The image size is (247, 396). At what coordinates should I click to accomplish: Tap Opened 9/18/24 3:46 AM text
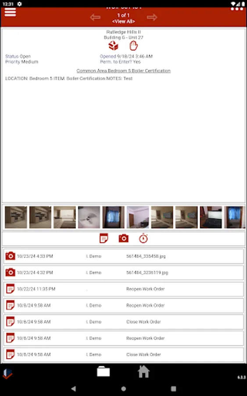pos(126,56)
